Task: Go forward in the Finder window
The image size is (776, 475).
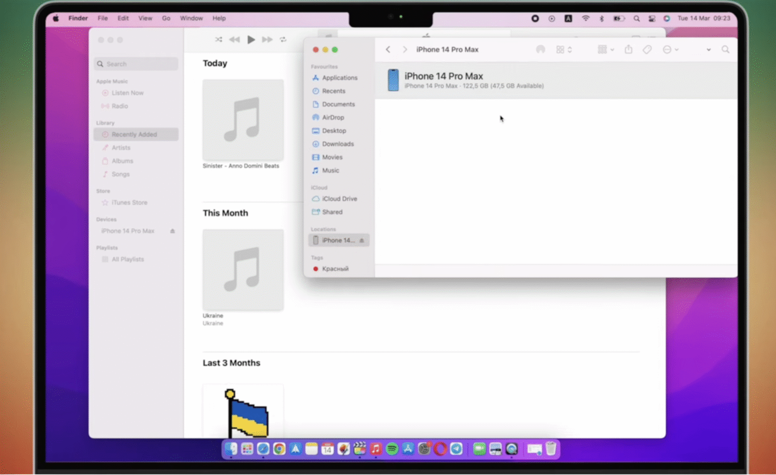Action: 405,49
